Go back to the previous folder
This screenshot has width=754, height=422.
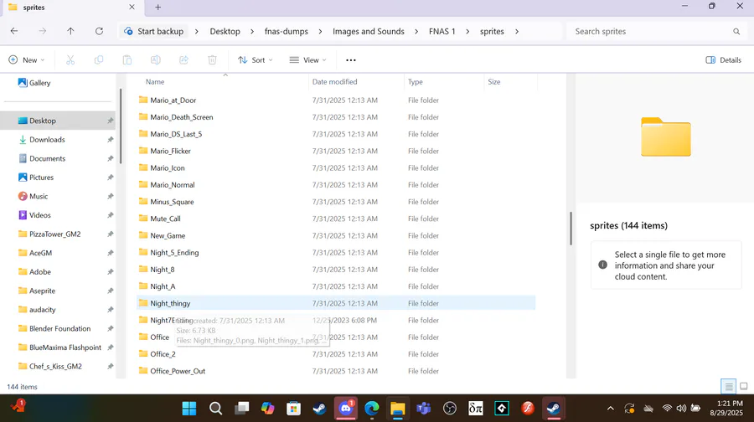pos(14,31)
